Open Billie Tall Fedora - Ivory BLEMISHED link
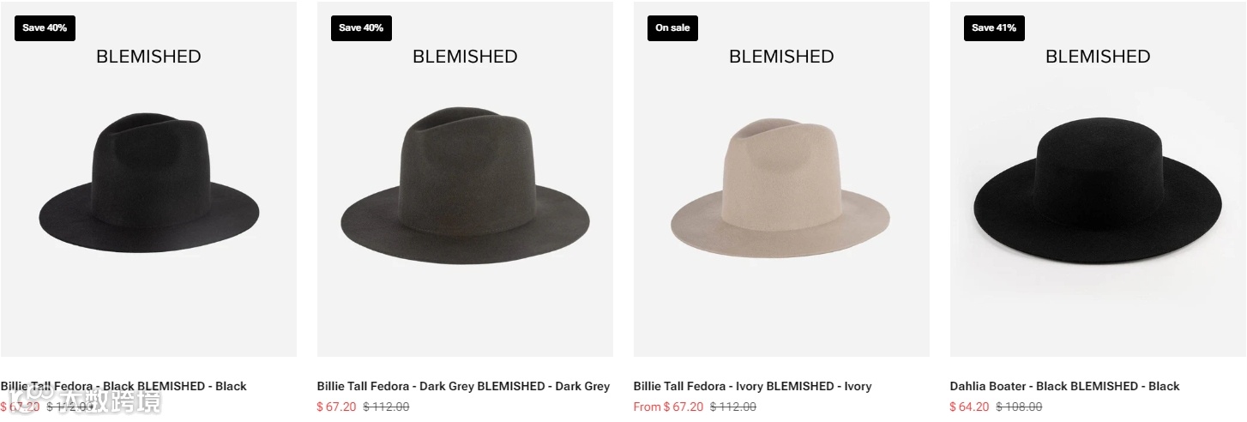Viewport: 1247px width, 422px height. [x=752, y=386]
